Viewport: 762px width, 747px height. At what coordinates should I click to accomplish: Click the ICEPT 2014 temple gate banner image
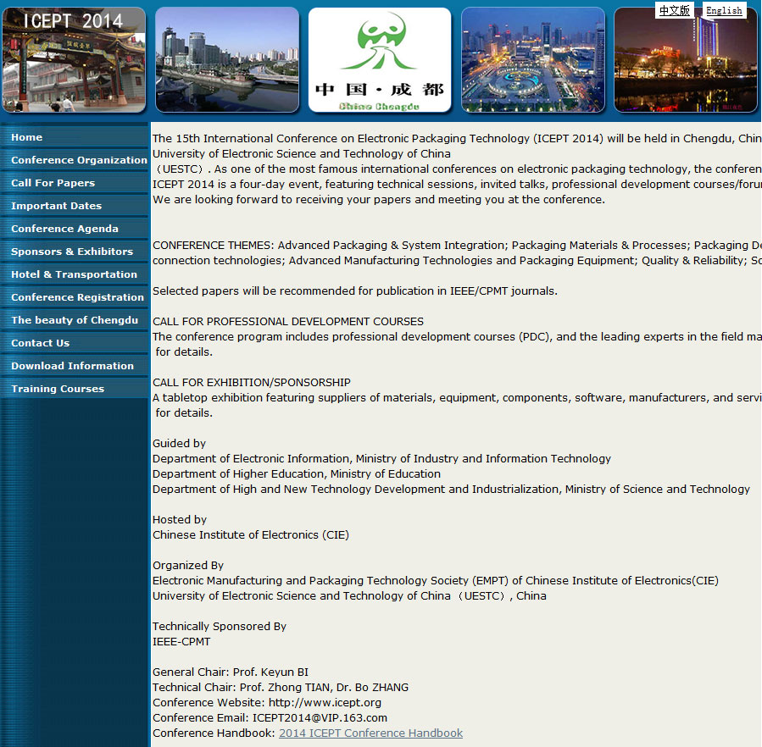74,60
